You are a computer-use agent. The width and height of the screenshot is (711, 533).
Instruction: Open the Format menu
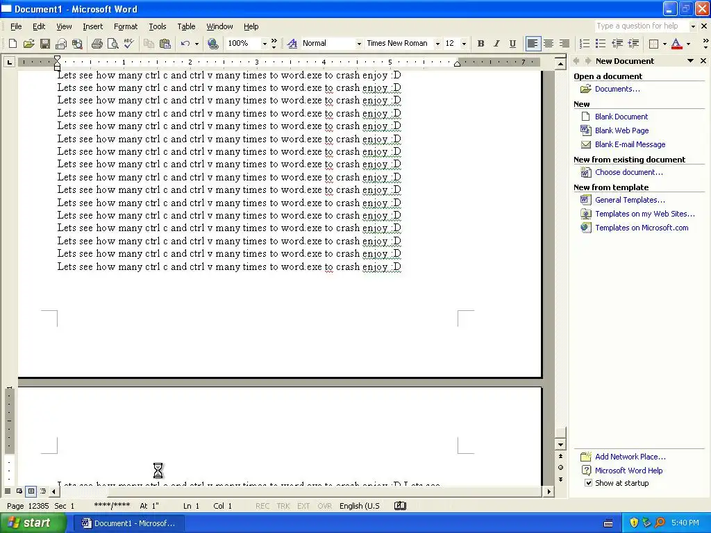coord(126,26)
